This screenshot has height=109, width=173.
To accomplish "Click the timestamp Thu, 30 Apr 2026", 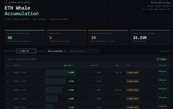I will 156,9.
